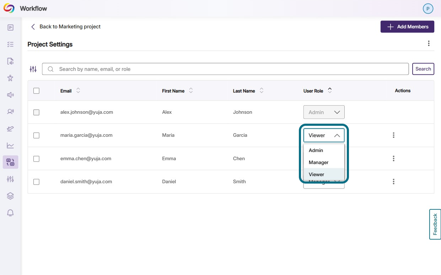Check the box for alex.johnson@yuja.com

click(x=36, y=112)
